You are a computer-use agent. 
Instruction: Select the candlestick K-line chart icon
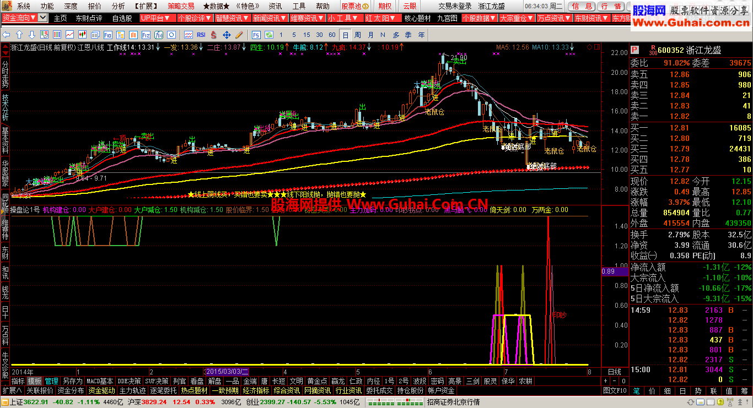pyautogui.click(x=82, y=35)
